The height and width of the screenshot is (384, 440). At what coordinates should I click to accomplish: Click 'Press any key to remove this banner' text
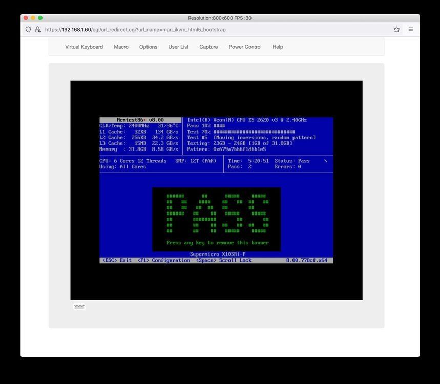click(218, 243)
